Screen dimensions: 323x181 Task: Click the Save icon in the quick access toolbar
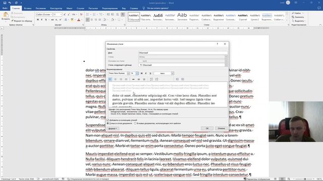coord(5,3)
